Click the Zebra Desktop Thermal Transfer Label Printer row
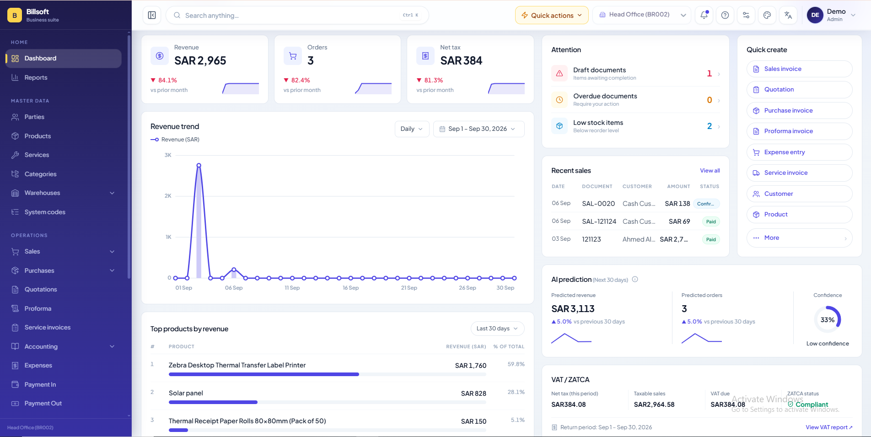 pyautogui.click(x=338, y=368)
